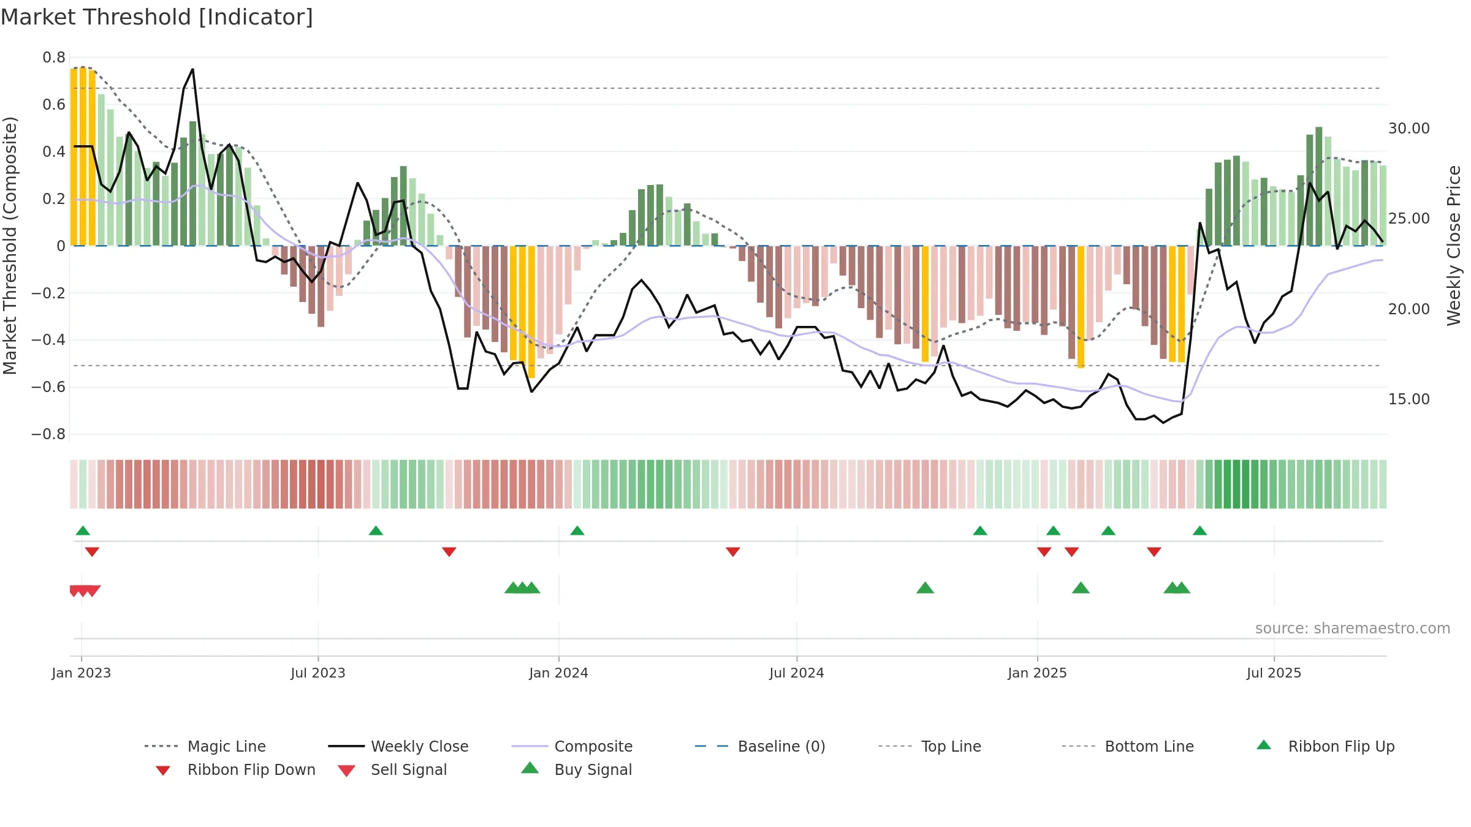Click the 0.8 left axis tick label
Image resolution: width=1471 pixels, height=827 pixels.
54,58
